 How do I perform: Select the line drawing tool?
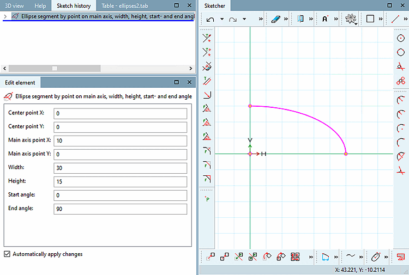point(396,19)
